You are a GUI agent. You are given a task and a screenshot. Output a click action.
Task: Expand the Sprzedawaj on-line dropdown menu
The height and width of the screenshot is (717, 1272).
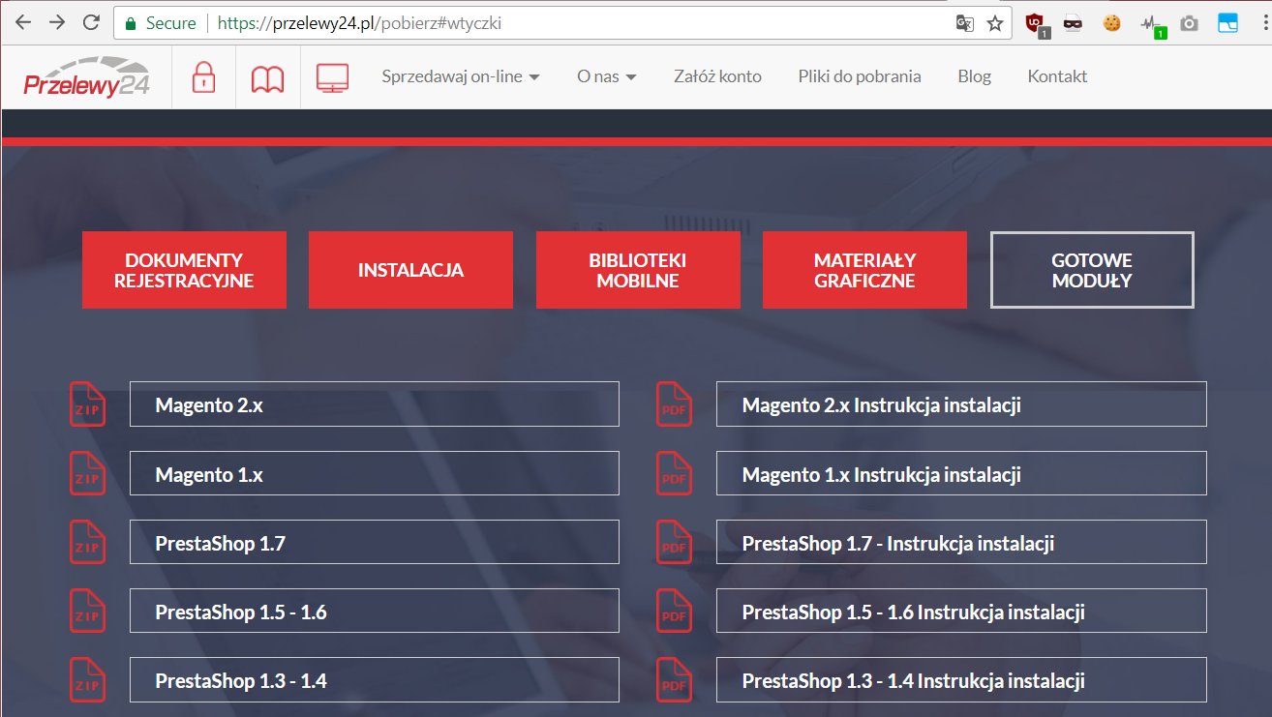[x=461, y=76]
